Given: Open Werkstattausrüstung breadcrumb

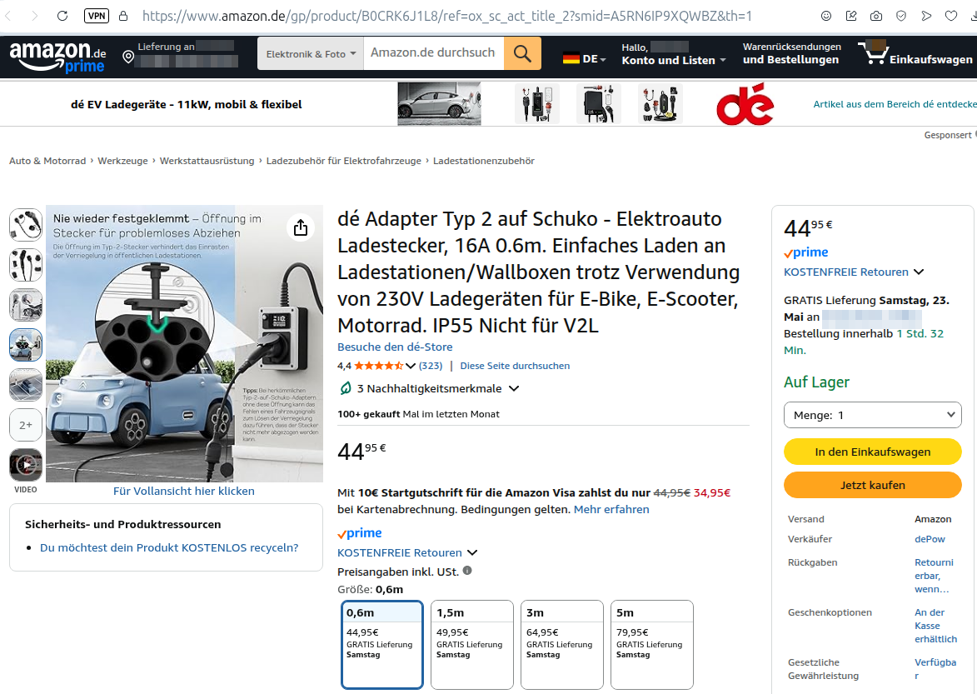Looking at the screenshot, I should point(207,161).
